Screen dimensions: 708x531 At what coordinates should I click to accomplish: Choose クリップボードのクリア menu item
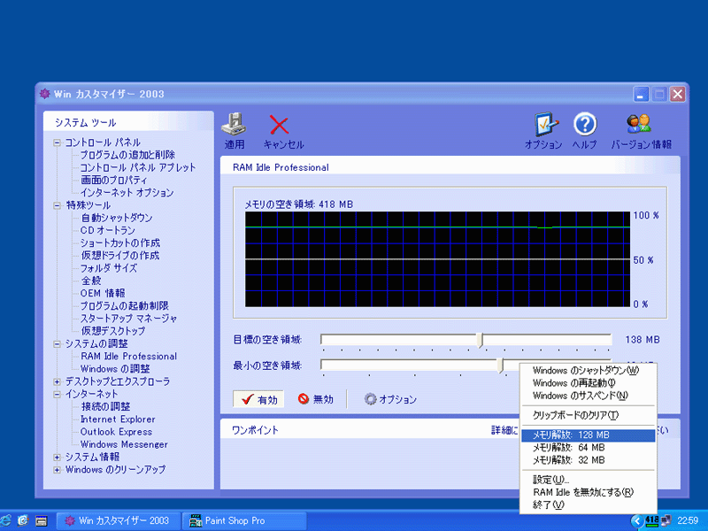click(x=588, y=415)
